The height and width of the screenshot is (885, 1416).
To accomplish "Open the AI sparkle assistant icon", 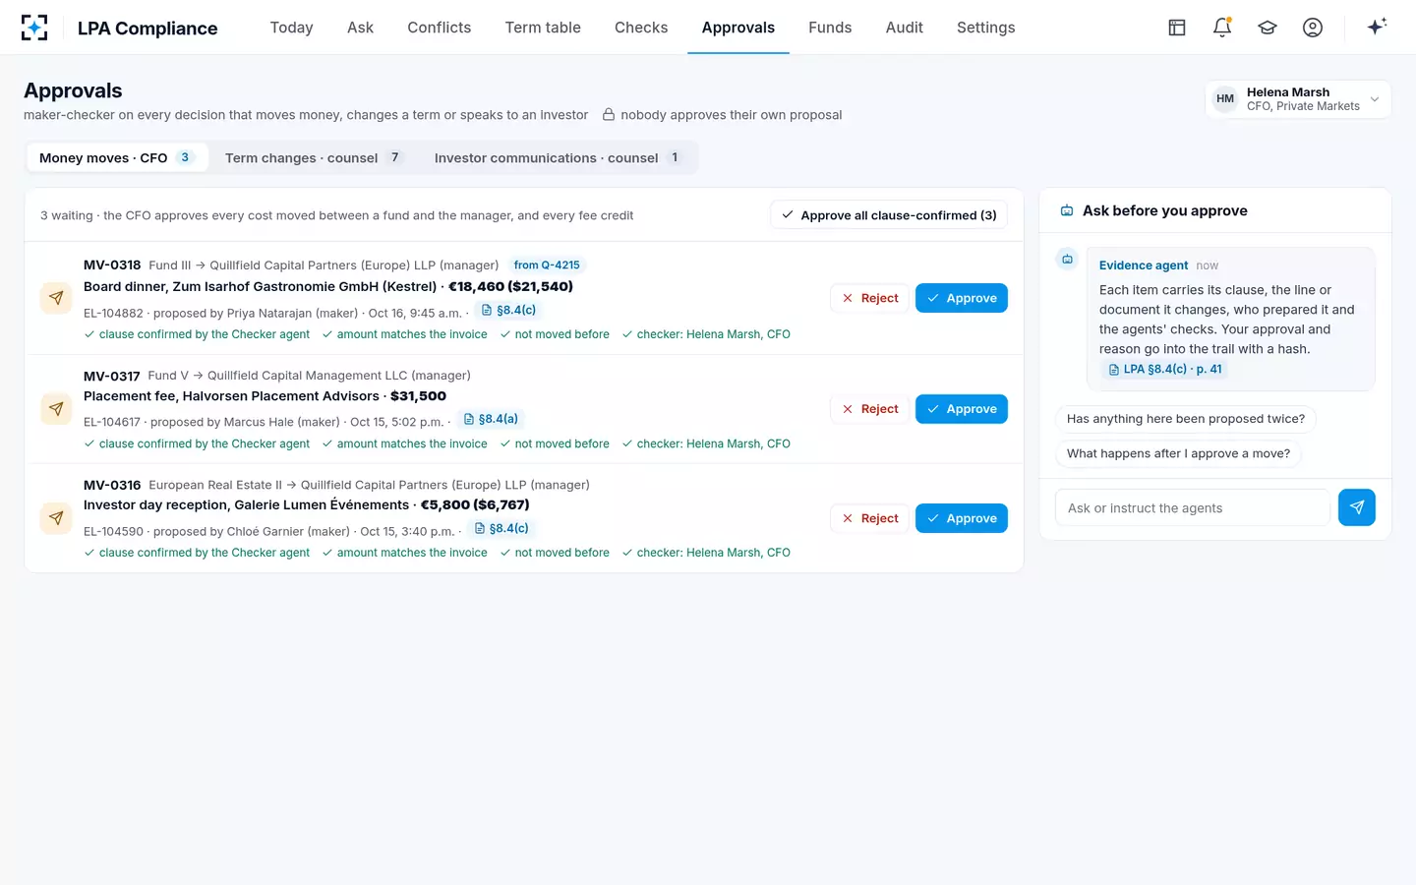I will [x=1377, y=27].
